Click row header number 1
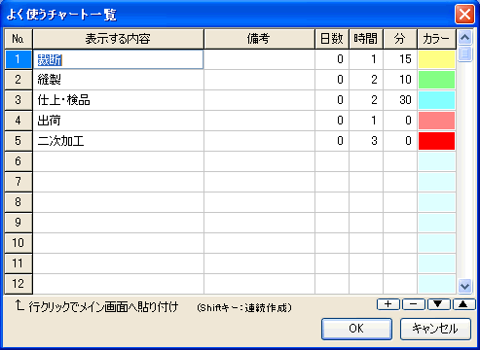This screenshot has width=480, height=350. 18,59
